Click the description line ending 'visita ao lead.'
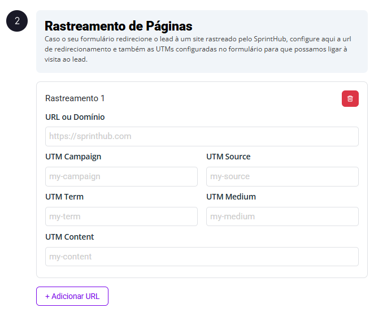374x312 pixels. [x=66, y=59]
